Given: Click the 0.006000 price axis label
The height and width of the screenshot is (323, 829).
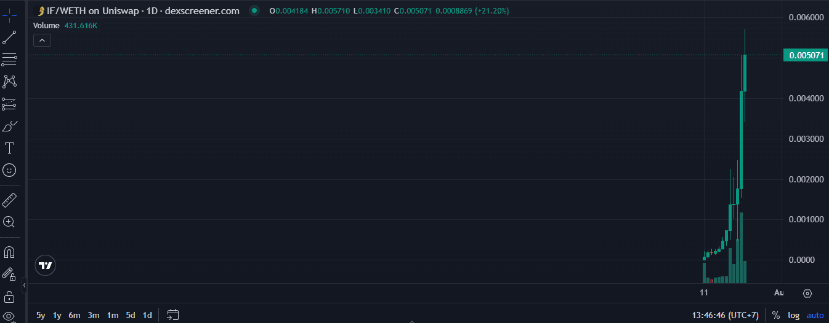Looking at the screenshot, I should [806, 17].
